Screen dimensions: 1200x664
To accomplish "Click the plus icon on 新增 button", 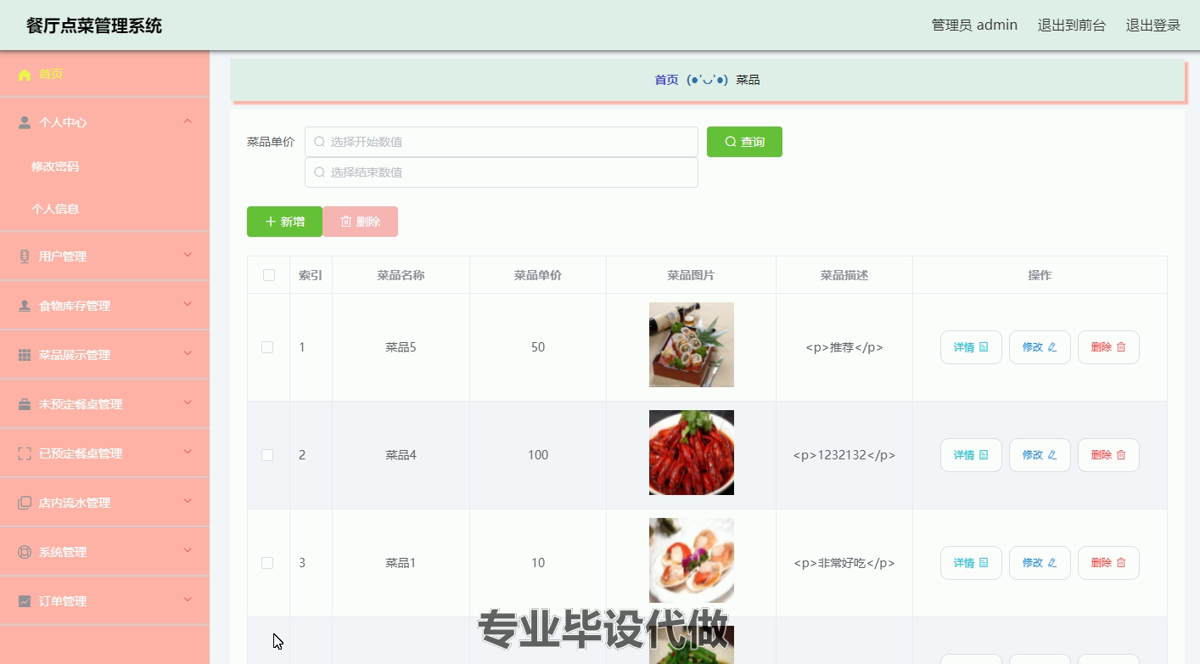I will coord(271,222).
